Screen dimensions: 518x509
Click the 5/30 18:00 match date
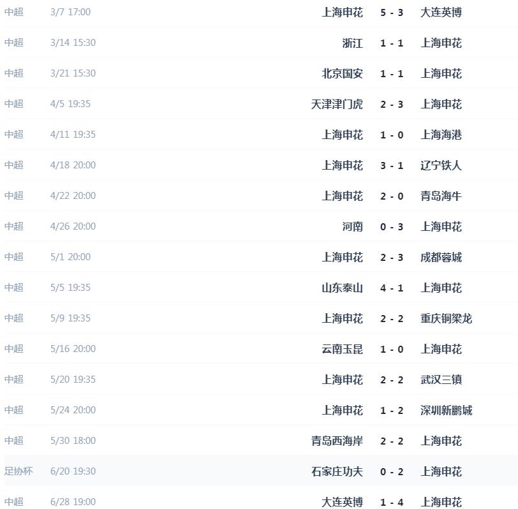[x=73, y=441]
